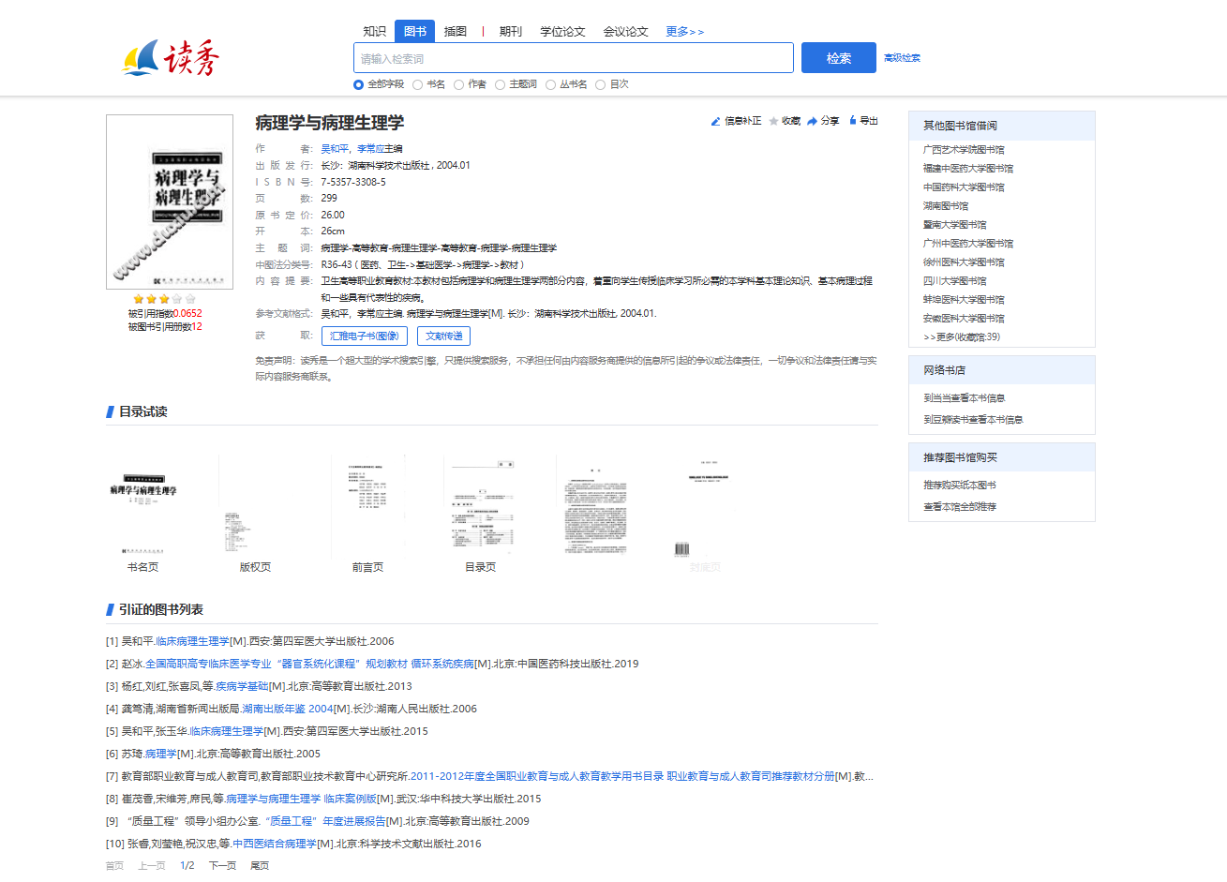This screenshot has height=882, width=1227.
Task: Click the book rating stars
Action: pos(164,299)
